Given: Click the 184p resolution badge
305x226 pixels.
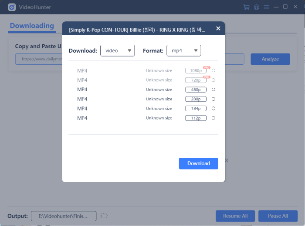Looking at the screenshot, I should [196, 109].
